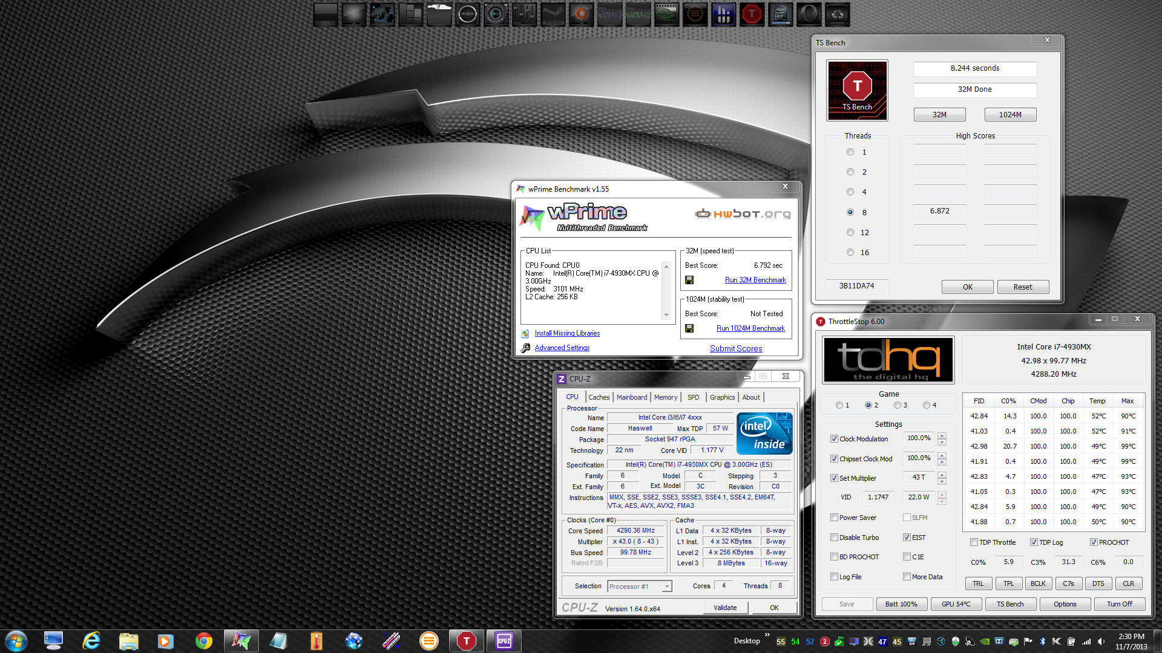Launch ThrottleStop red T dock icon
1162x653 pixels.
tap(752, 14)
